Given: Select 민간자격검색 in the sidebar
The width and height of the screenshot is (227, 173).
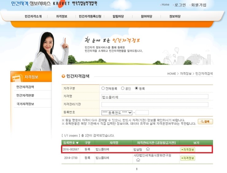Looking at the screenshot, I should coord(25,87).
